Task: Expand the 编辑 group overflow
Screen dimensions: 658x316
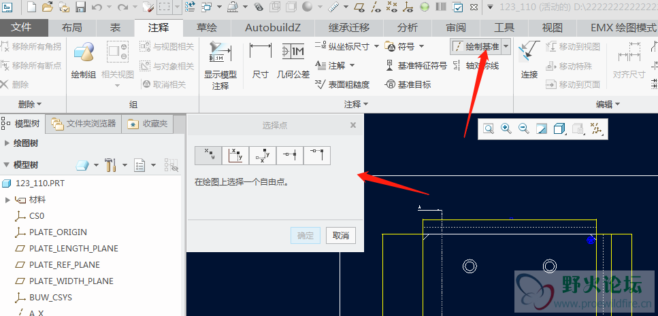Action: pyautogui.click(x=608, y=105)
